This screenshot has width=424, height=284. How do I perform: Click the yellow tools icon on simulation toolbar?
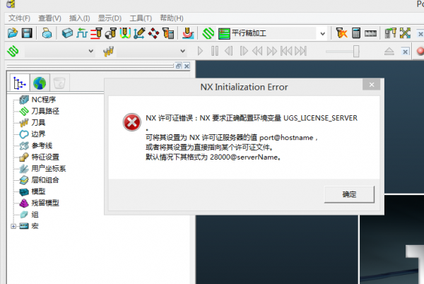click(108, 51)
